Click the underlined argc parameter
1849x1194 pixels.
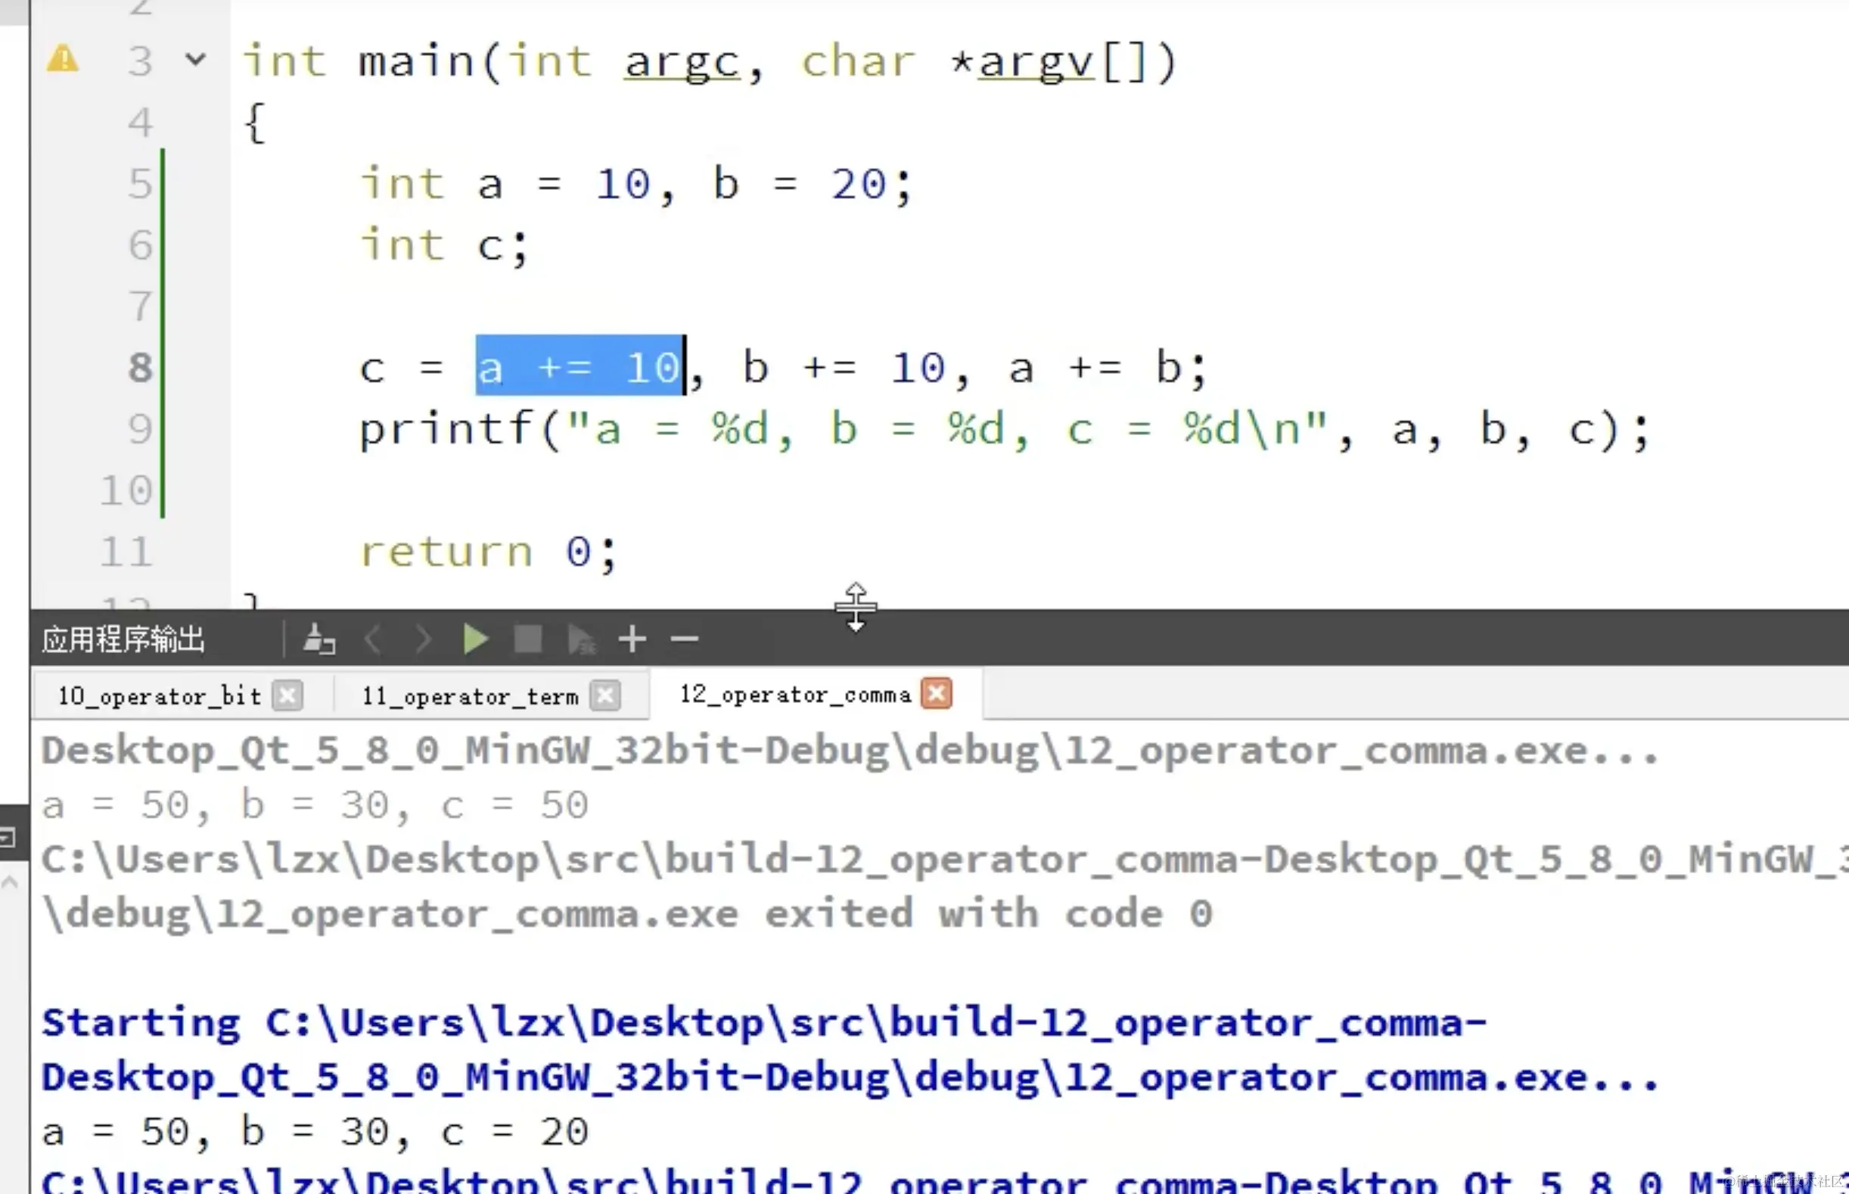coord(682,62)
